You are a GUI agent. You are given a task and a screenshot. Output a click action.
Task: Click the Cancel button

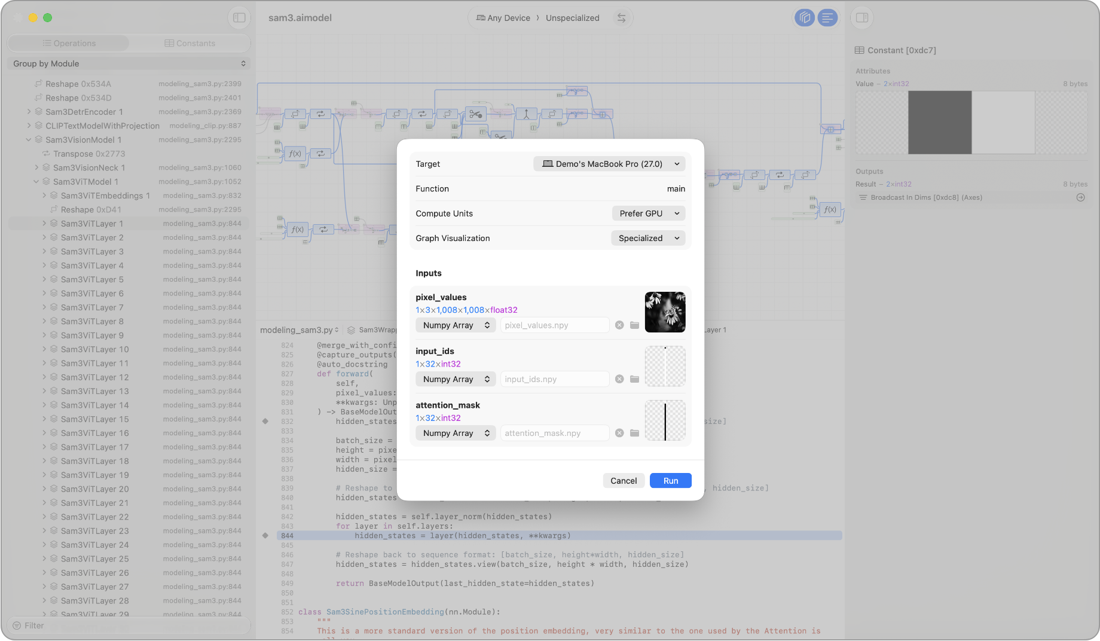coord(624,481)
